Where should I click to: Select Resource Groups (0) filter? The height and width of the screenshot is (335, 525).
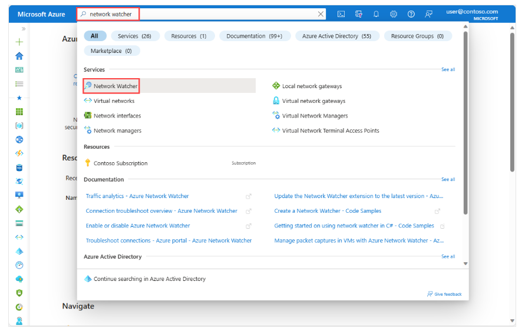coord(418,36)
